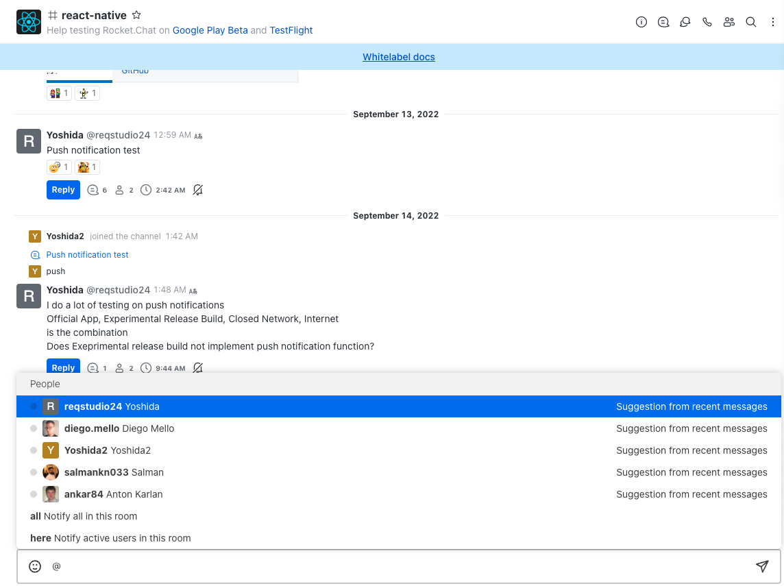Choose 'all Notify all in this room'
Image resolution: width=784 pixels, height=586 pixels.
click(398, 517)
